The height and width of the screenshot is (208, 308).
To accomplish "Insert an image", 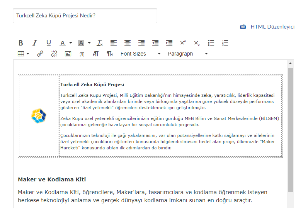I will (x=68, y=54).
